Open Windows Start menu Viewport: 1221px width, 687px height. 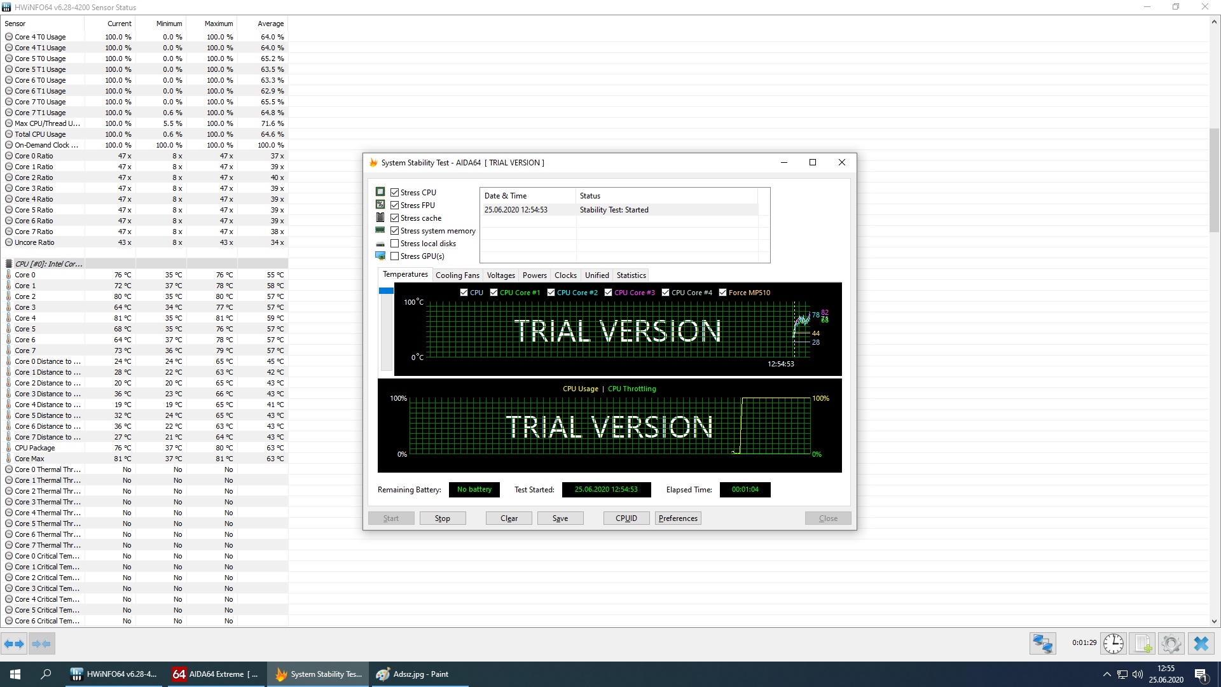point(15,674)
